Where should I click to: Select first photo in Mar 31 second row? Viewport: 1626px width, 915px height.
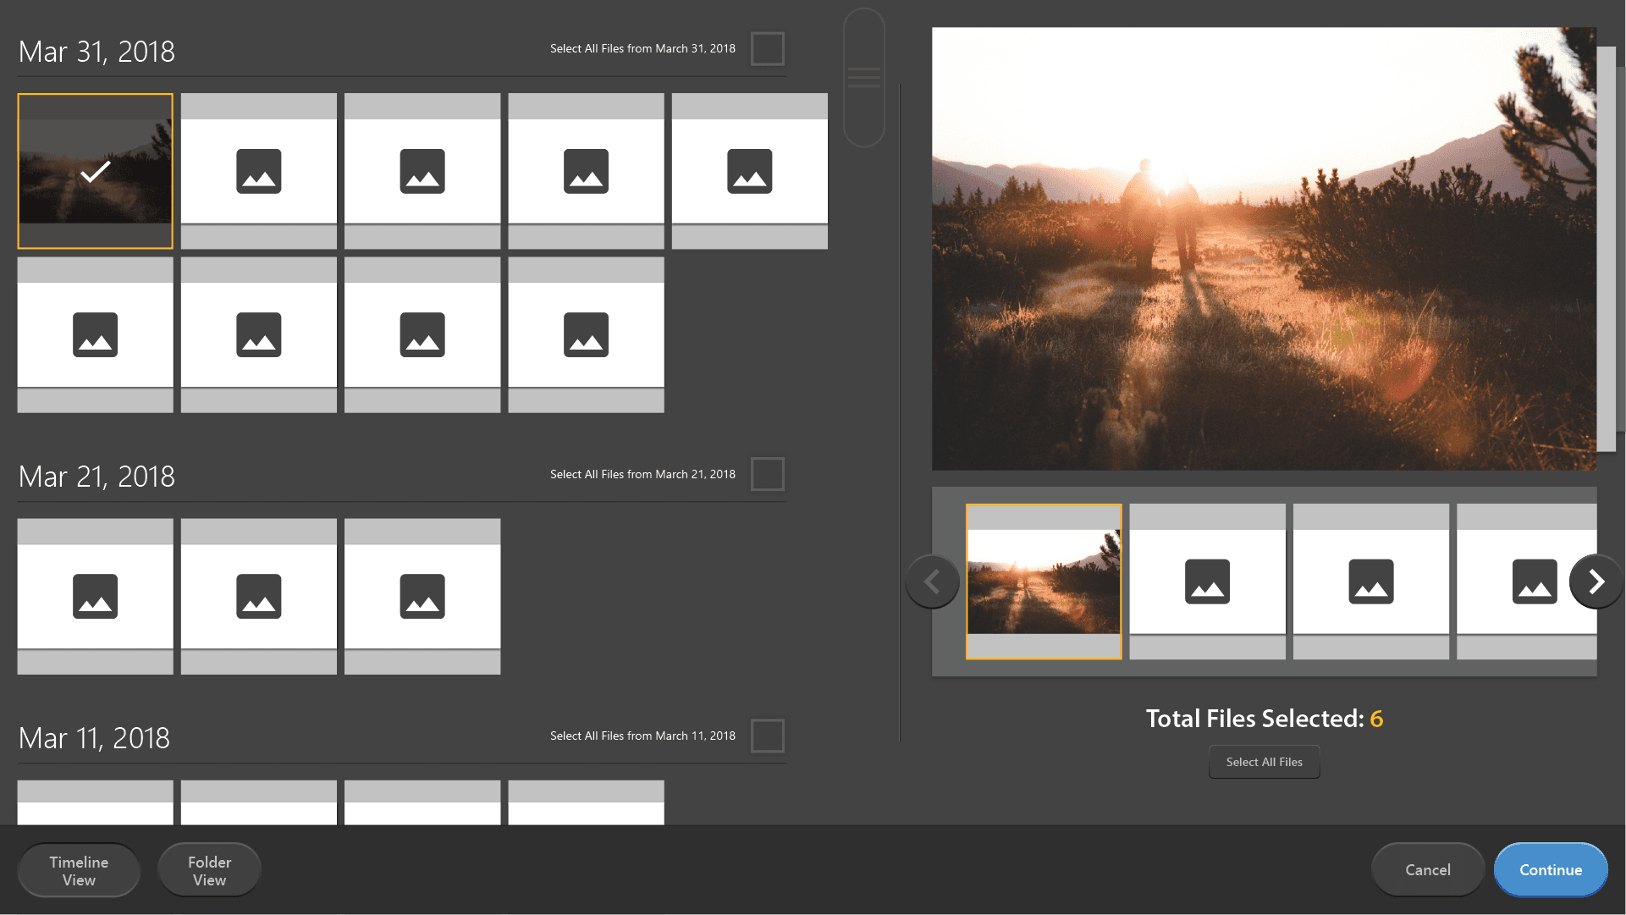[95, 334]
